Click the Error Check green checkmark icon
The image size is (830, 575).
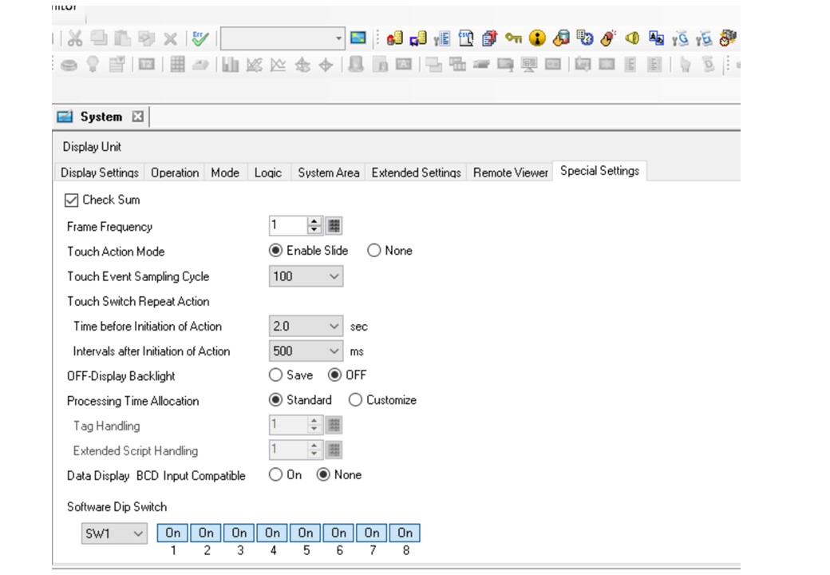click(200, 38)
